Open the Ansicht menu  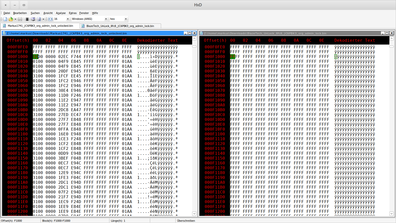click(x=48, y=13)
